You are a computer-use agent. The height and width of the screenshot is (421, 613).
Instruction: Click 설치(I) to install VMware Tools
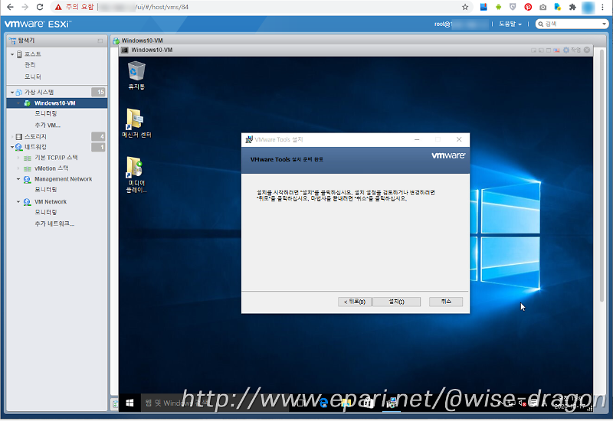(396, 302)
